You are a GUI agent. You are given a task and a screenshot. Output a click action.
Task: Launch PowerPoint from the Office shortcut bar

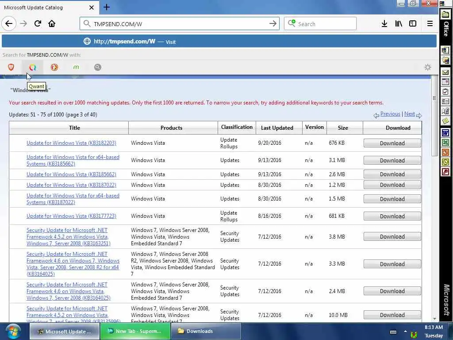445,152
